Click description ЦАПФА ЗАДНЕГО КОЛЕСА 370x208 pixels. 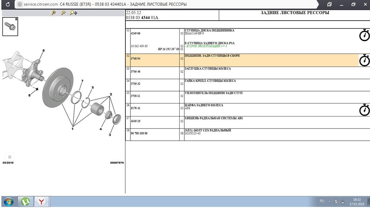[x=204, y=105]
